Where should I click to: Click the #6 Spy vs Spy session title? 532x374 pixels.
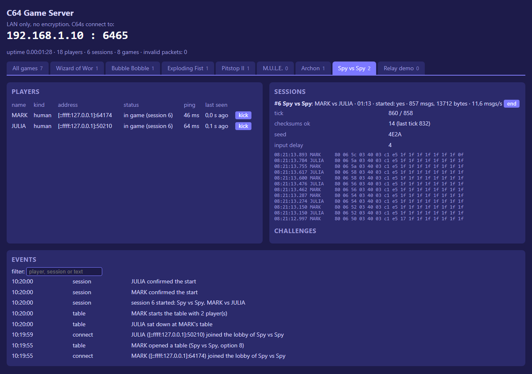pos(293,104)
